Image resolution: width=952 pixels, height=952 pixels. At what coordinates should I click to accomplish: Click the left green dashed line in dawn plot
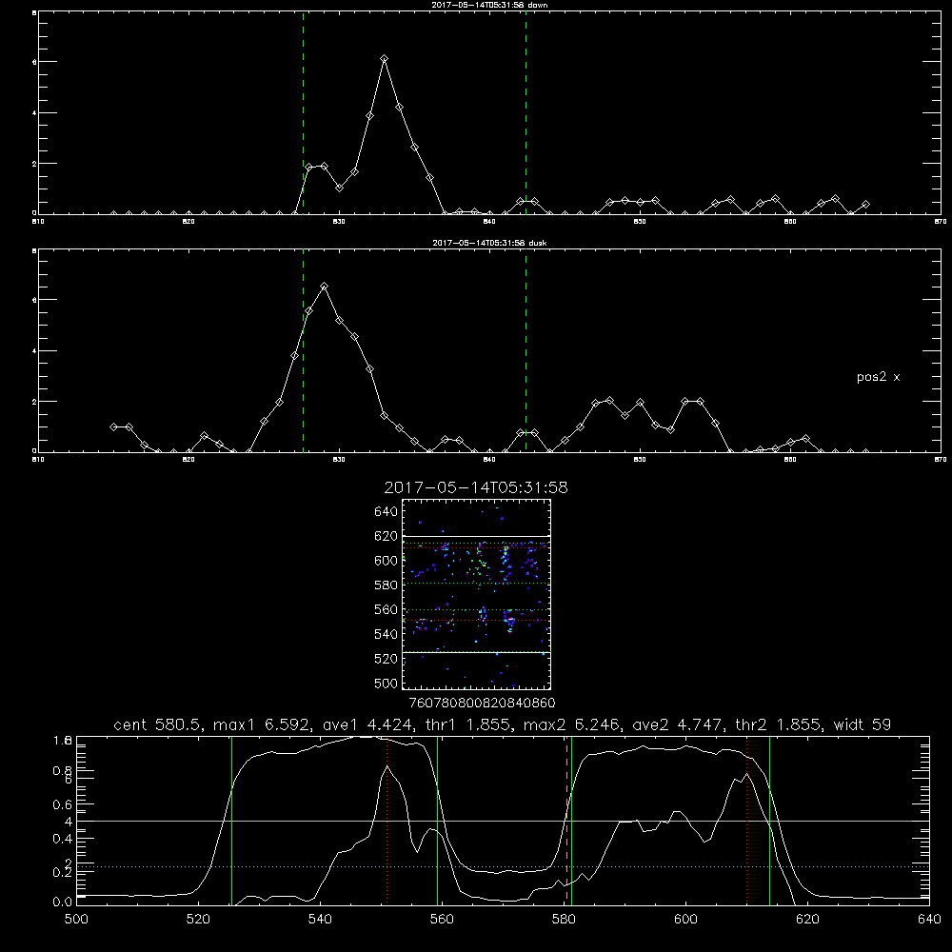tap(303, 113)
